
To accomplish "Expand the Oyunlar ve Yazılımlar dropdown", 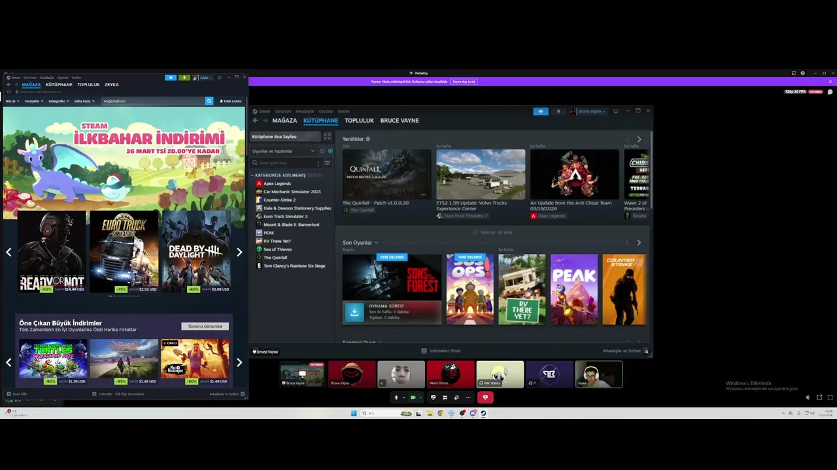I will pos(283,151).
